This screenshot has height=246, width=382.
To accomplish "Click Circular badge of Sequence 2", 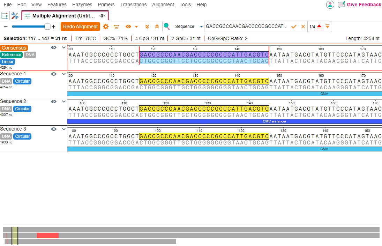I will pyautogui.click(x=22, y=109).
